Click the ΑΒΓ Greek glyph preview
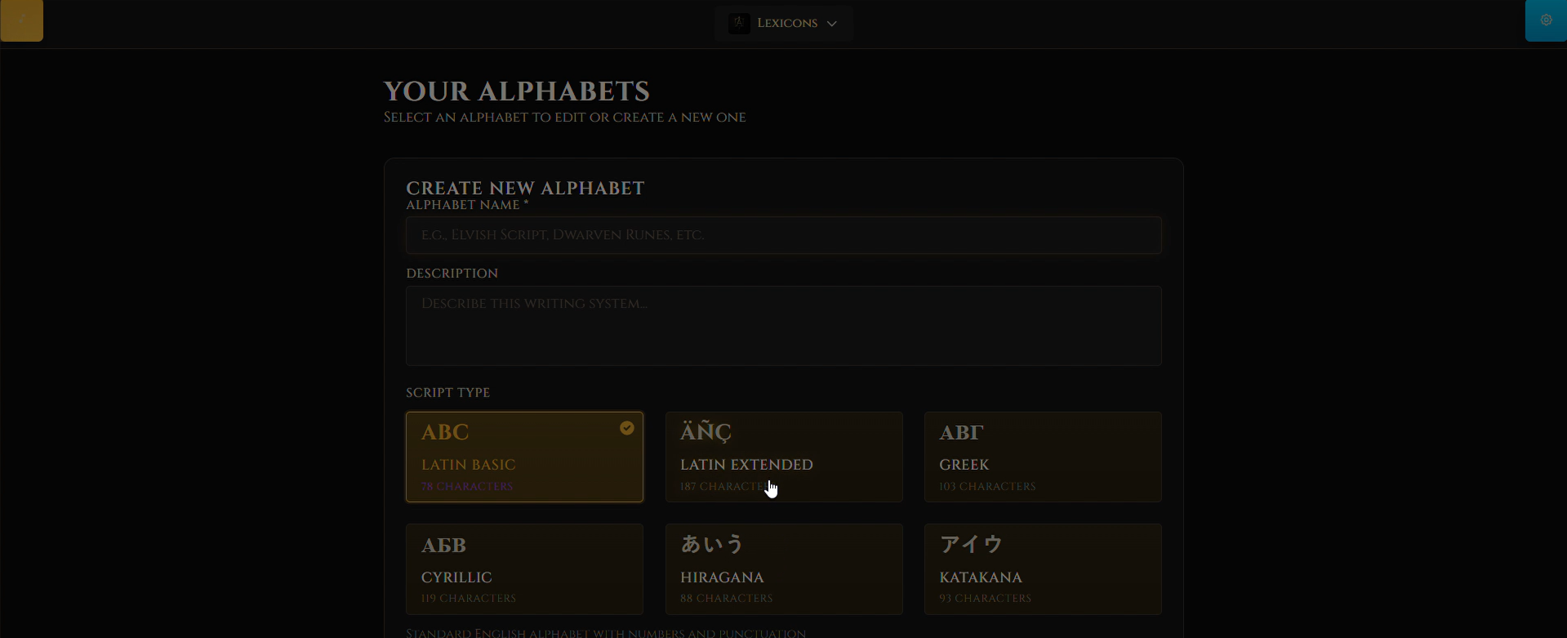 point(961,432)
